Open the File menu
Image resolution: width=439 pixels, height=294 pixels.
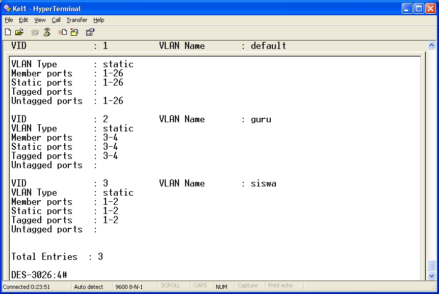point(9,20)
